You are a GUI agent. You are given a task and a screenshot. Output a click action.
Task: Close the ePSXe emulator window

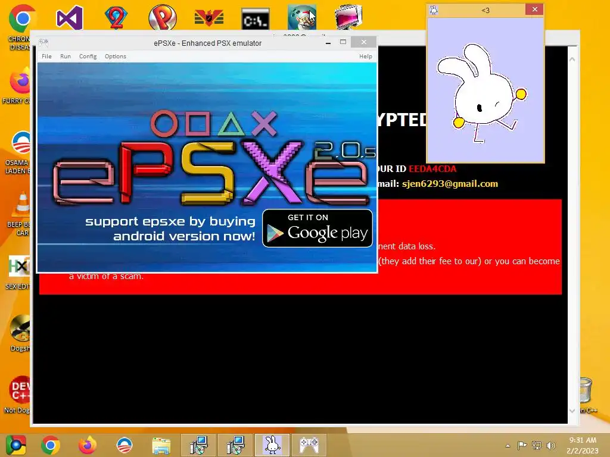364,42
